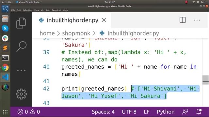
Task: Open the Files manager in dock
Action: coord(5,19)
